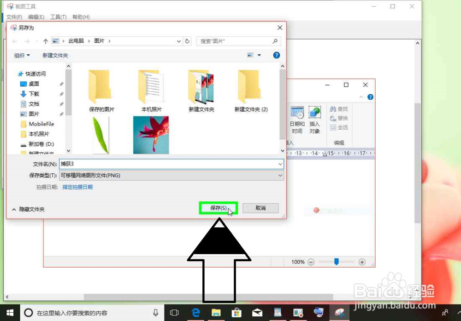Open the 组织 dropdown menu

click(x=22, y=55)
